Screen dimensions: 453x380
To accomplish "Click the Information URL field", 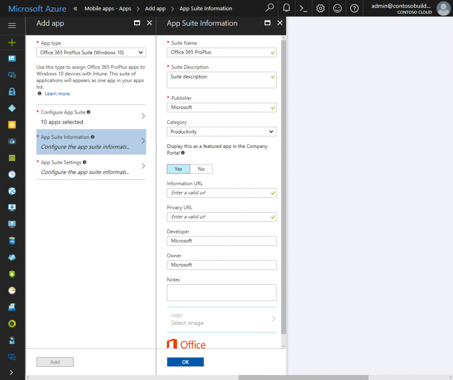I will tap(221, 193).
